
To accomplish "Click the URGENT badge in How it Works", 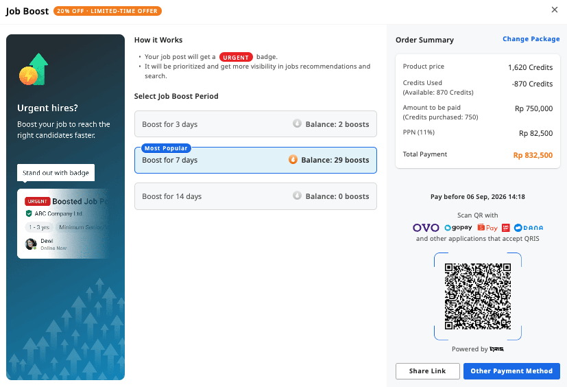I will (236, 57).
